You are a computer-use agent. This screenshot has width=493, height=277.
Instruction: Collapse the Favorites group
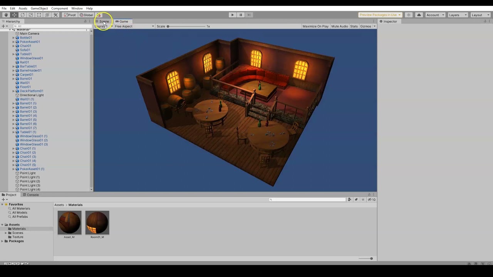pos(2,204)
